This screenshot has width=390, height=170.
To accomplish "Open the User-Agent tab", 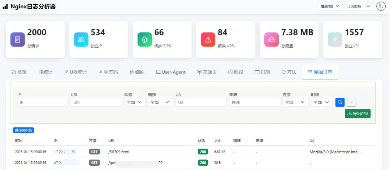I will tap(171, 72).
